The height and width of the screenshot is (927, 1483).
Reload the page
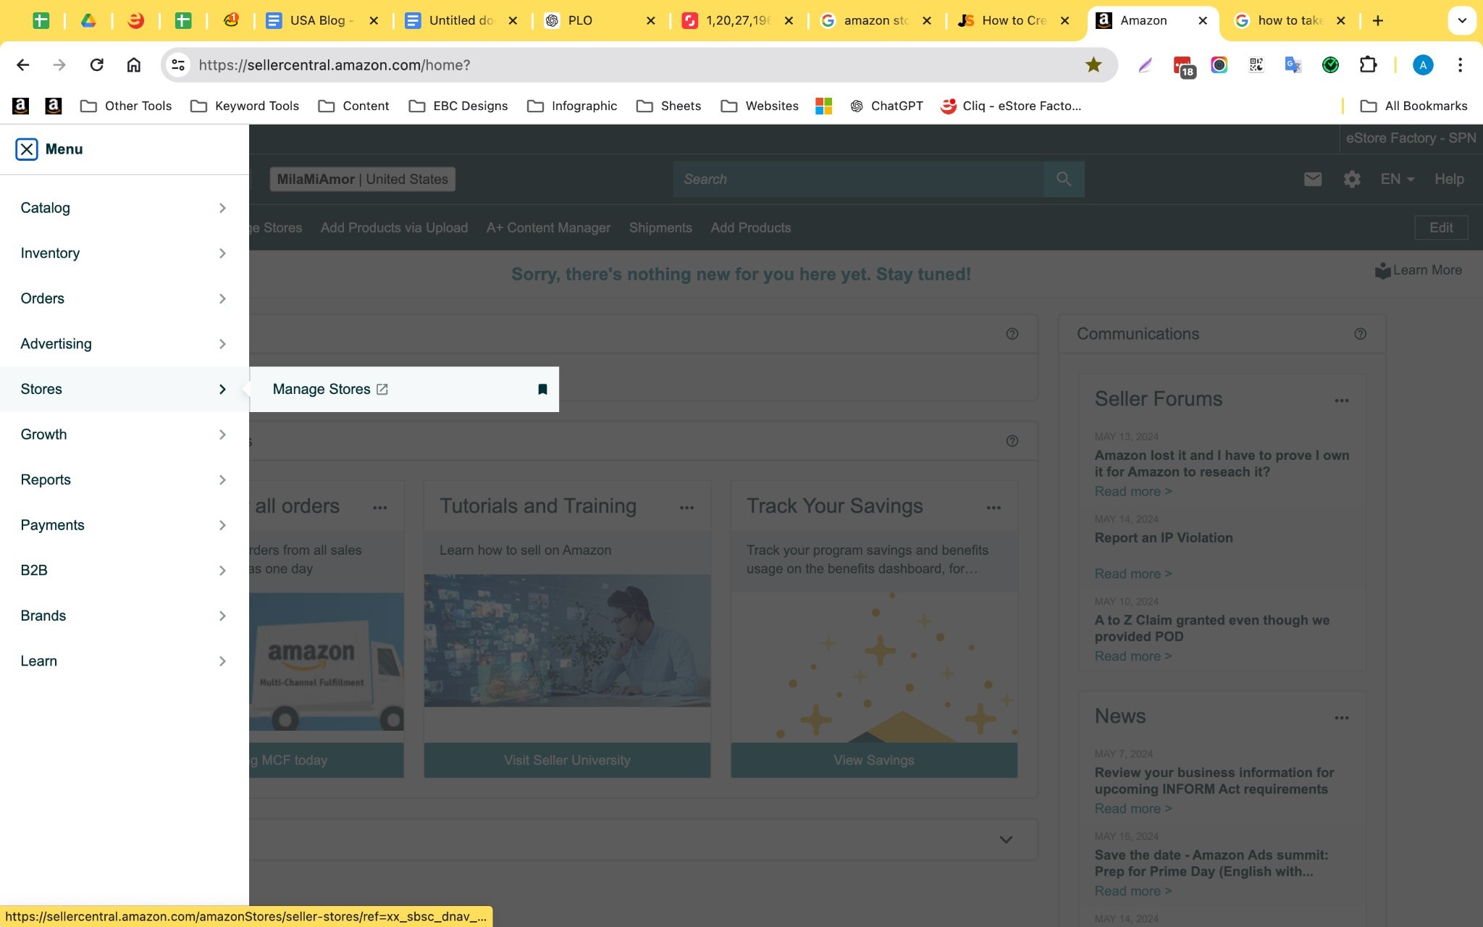coord(96,65)
